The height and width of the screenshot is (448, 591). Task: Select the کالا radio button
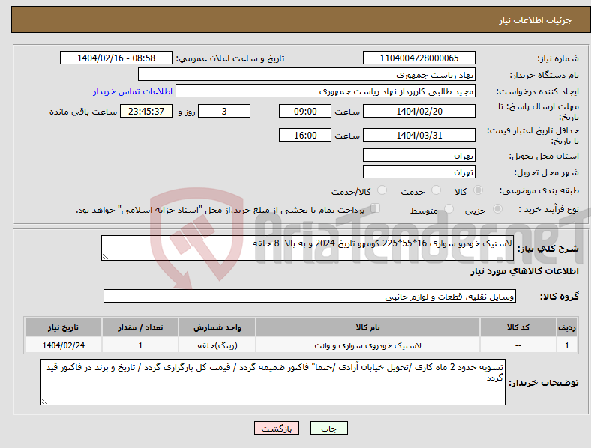coord(478,190)
